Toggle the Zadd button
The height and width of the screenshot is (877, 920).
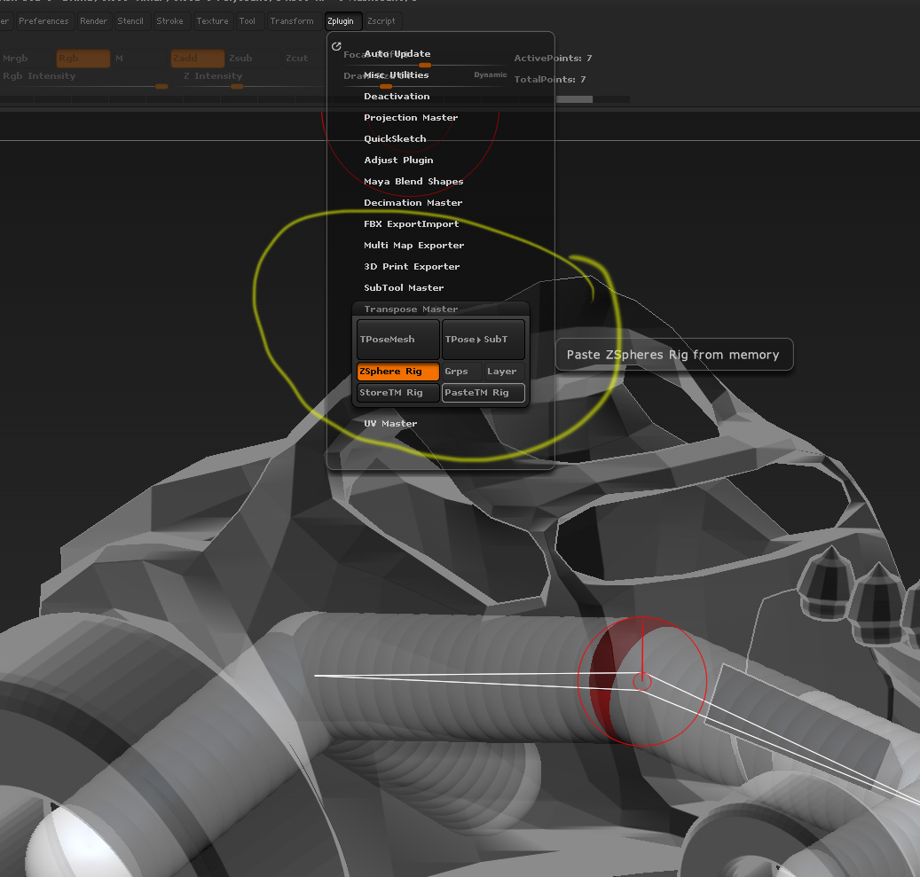(x=197, y=58)
